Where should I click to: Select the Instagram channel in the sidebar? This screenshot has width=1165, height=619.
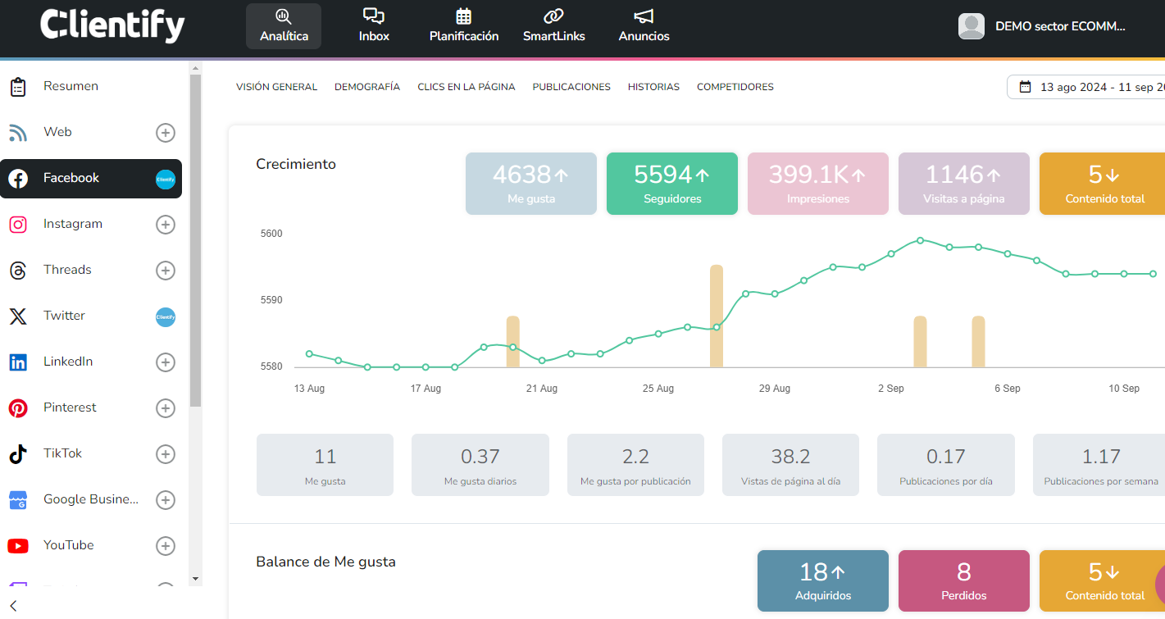point(72,223)
